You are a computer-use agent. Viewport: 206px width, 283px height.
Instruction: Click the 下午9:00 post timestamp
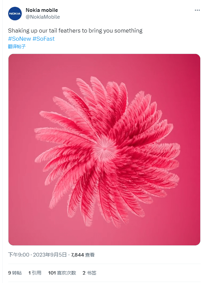pos(19,254)
